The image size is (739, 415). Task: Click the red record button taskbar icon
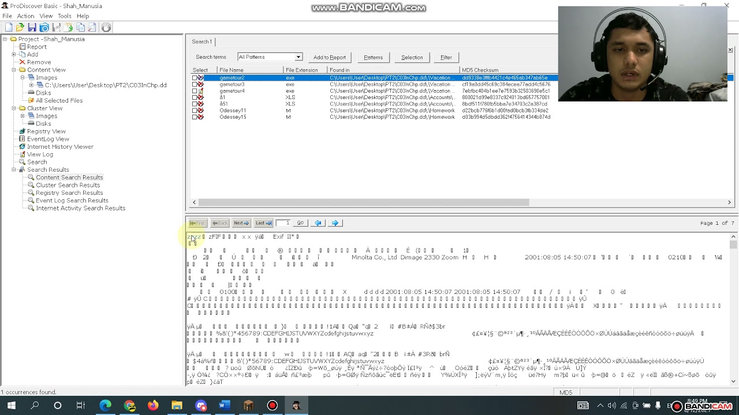pyautogui.click(x=273, y=406)
